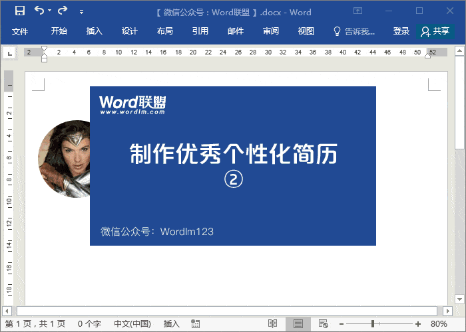This screenshot has width=466, height=332.
Task: Click the Undo arrow icon
Action: (39, 11)
